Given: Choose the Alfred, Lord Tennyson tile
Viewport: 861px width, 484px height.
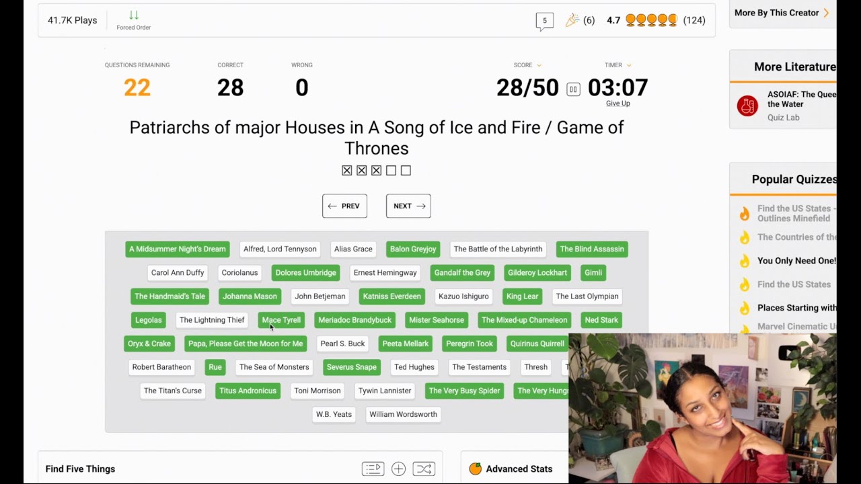Looking at the screenshot, I should 280,249.
